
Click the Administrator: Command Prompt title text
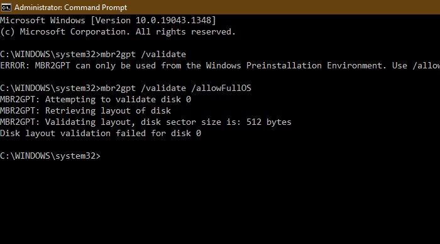coord(70,8)
